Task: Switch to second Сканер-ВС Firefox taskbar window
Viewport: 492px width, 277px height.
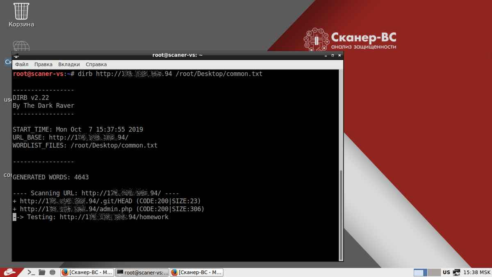Action: pos(196,272)
